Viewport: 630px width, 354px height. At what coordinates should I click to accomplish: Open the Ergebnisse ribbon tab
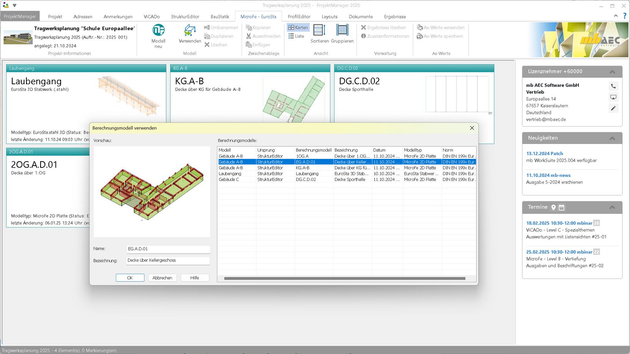tap(395, 17)
